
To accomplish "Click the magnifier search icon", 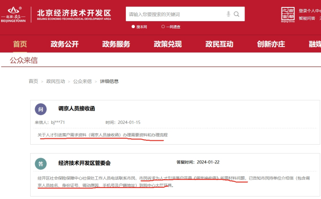I will click(x=237, y=14).
